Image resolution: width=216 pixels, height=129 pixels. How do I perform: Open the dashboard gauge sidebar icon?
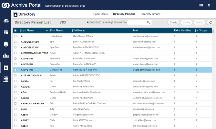tap(6, 21)
